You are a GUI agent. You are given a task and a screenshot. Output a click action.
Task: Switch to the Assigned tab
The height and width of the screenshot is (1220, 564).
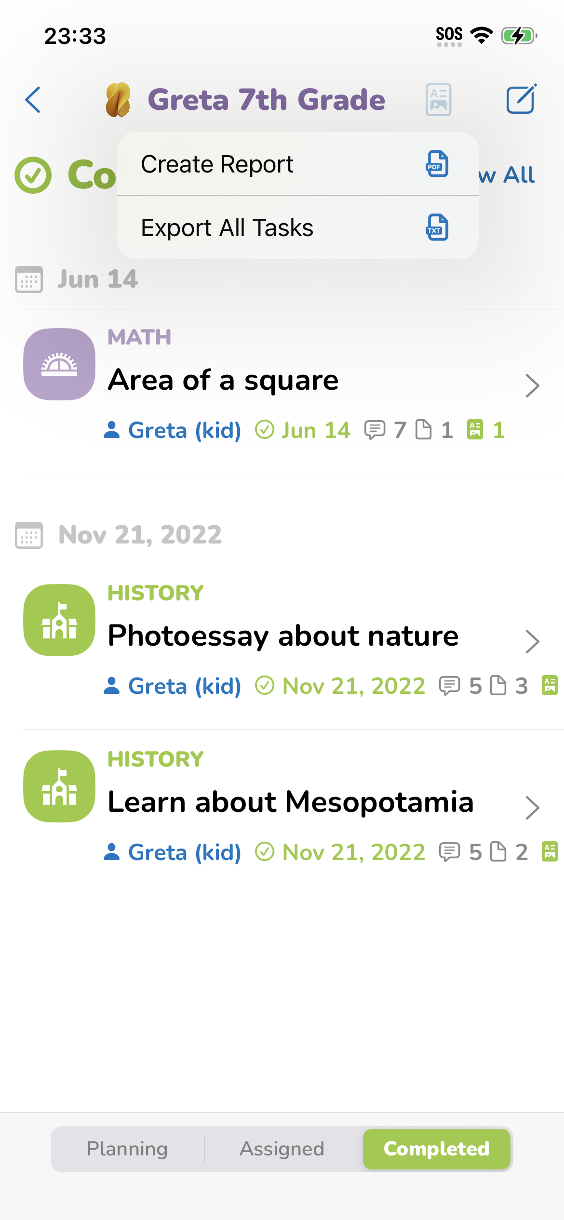[x=282, y=1149]
